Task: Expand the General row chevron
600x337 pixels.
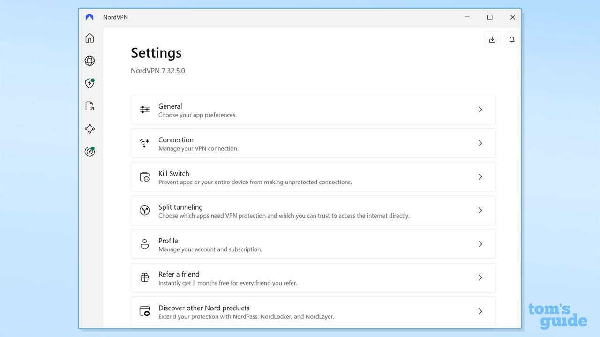Action: 480,110
